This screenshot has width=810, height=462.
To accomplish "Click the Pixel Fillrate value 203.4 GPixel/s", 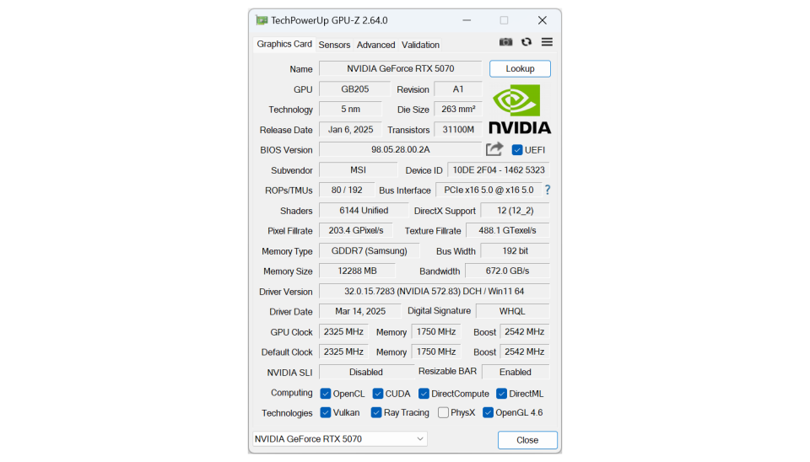I will pyautogui.click(x=356, y=230).
